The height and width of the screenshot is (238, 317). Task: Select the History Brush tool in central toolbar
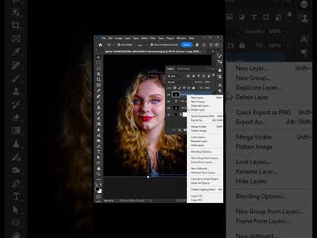click(98, 113)
